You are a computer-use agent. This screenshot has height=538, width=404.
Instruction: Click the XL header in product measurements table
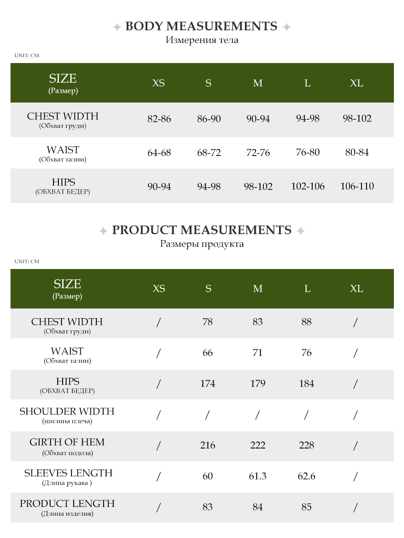coord(356,289)
